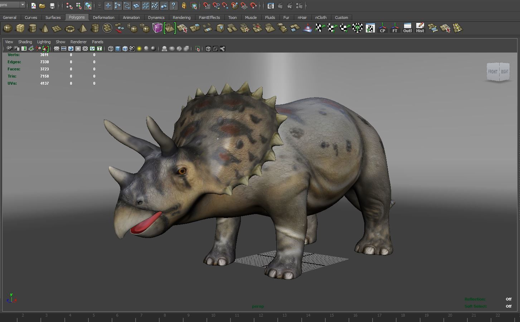Open the help question mark icon

point(174,6)
